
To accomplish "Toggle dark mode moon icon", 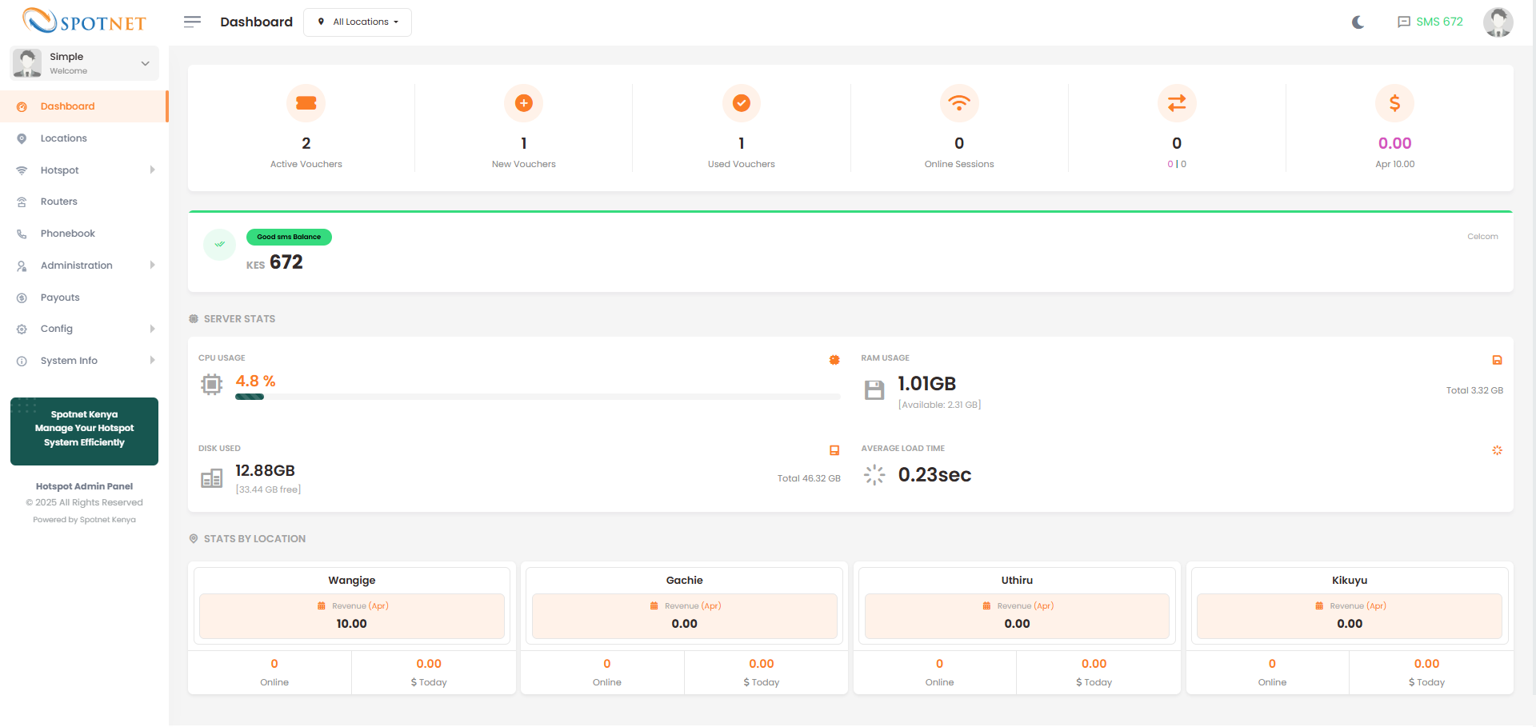I will [x=1358, y=22].
